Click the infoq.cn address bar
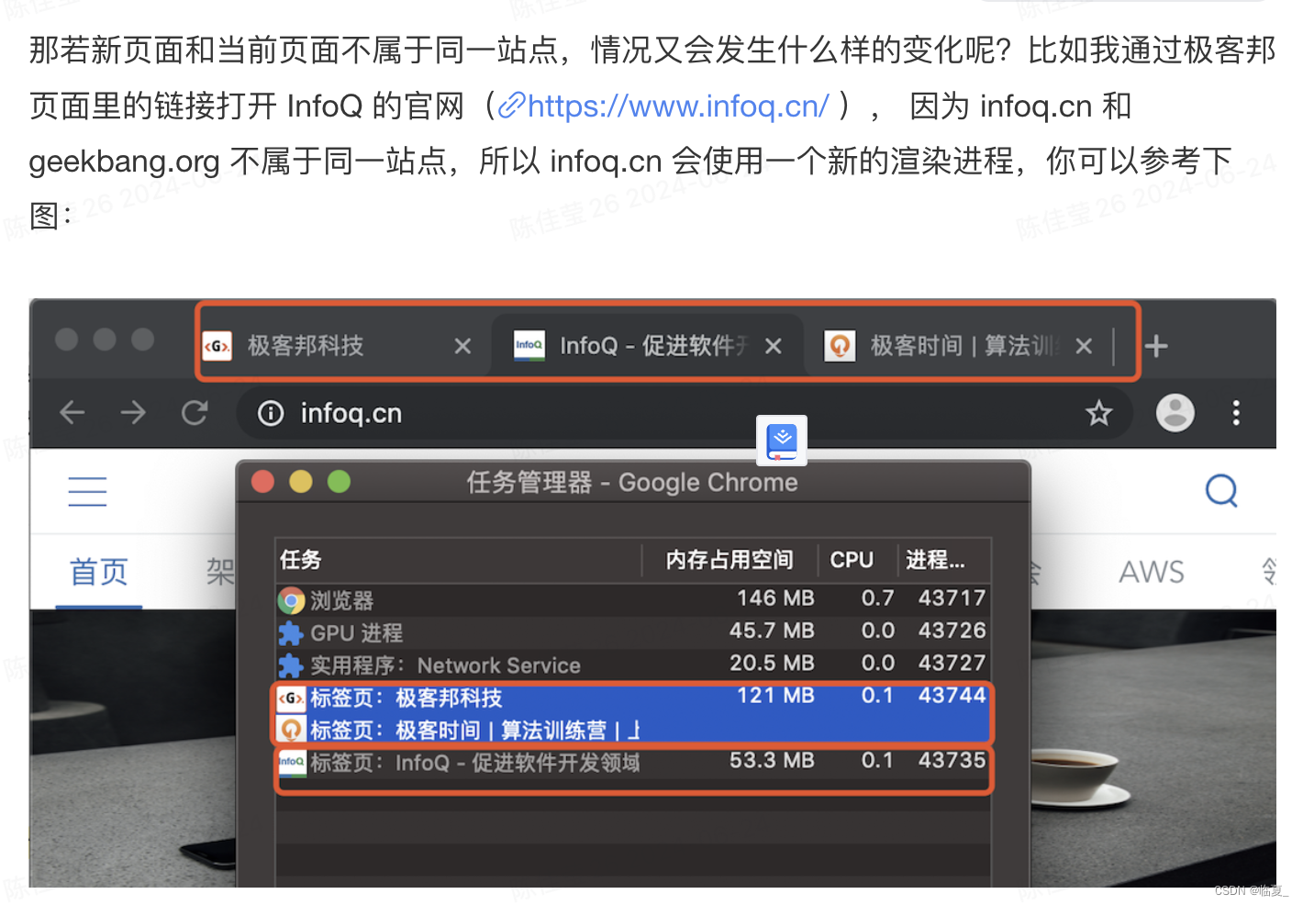Viewport: 1303px width, 905px height. pos(683,413)
